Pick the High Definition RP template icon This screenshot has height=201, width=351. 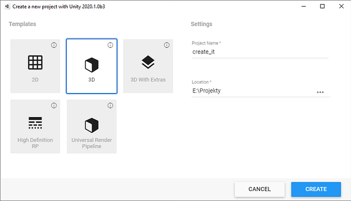pos(35,123)
